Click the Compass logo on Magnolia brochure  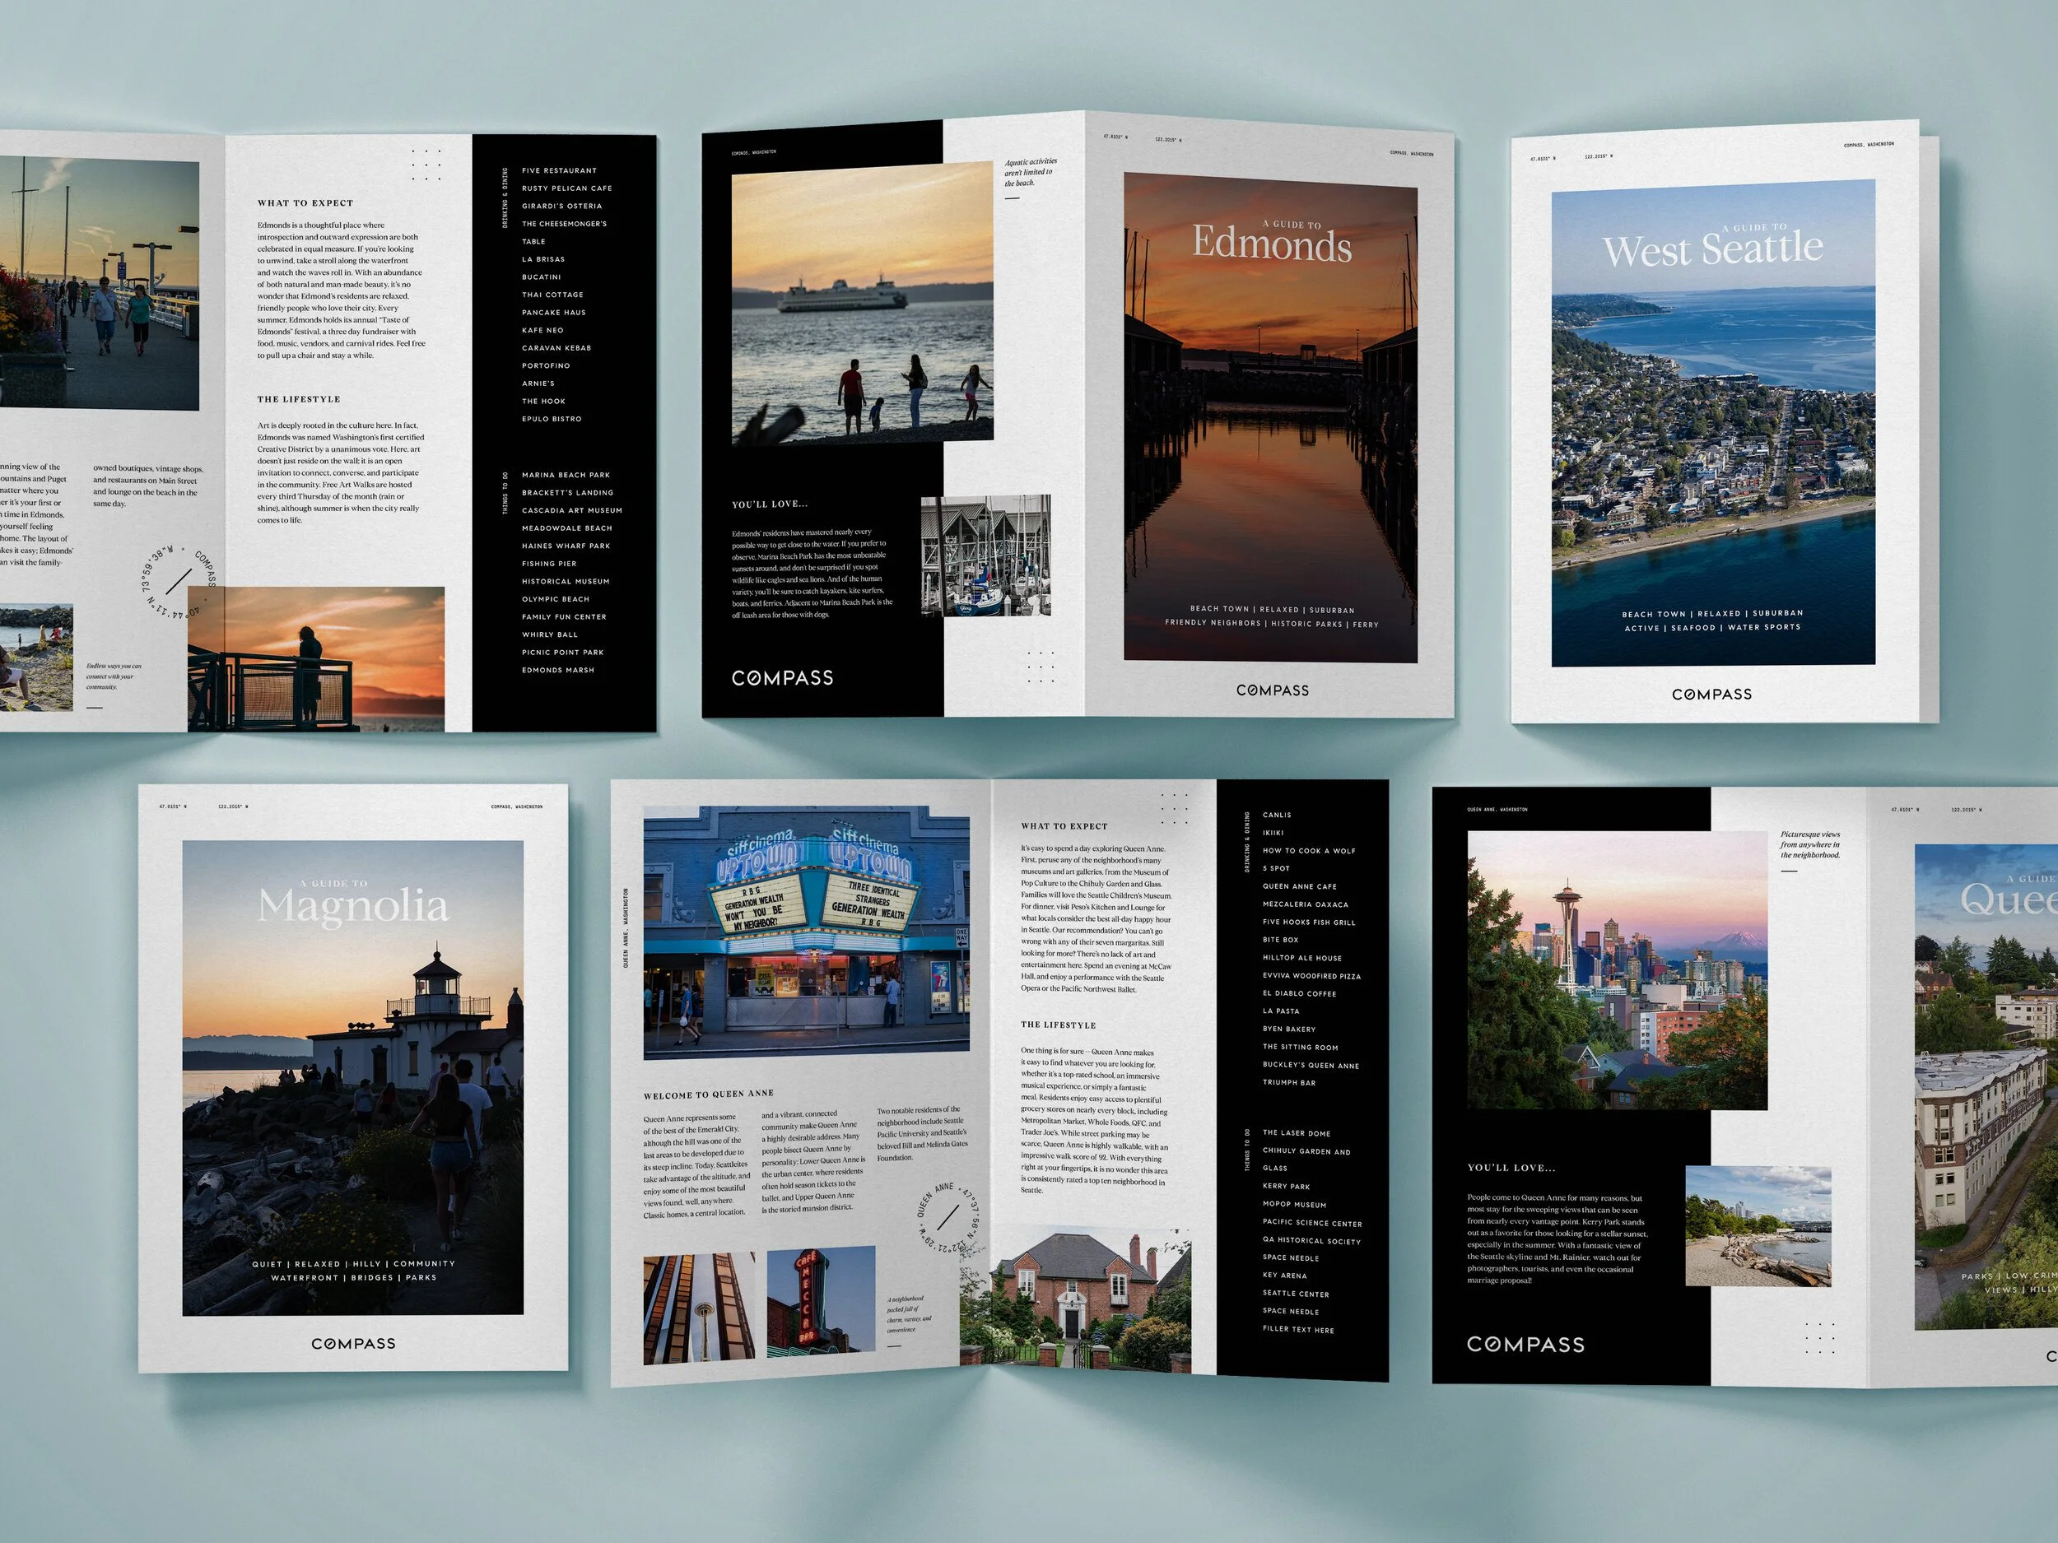352,1343
